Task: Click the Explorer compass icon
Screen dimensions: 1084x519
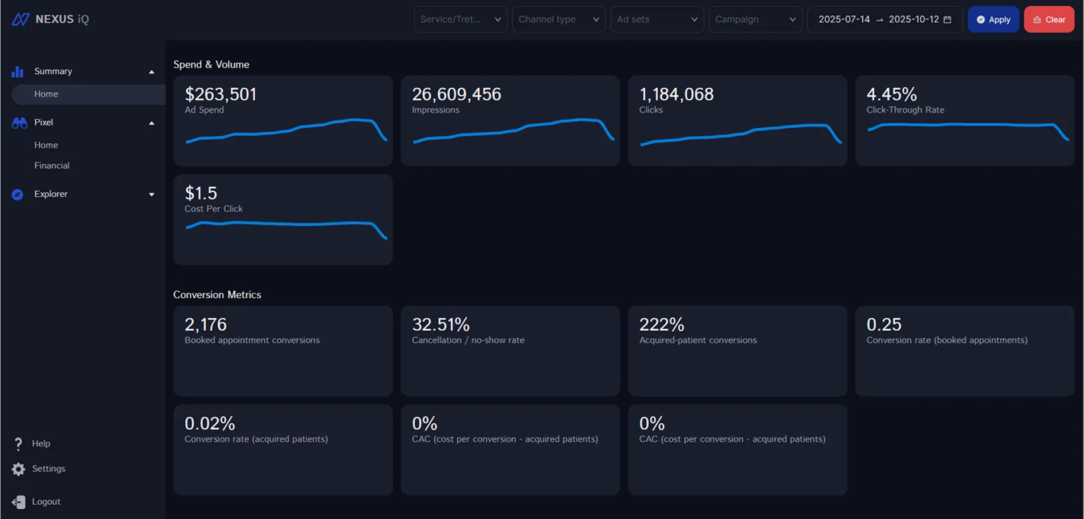Action: tap(18, 194)
